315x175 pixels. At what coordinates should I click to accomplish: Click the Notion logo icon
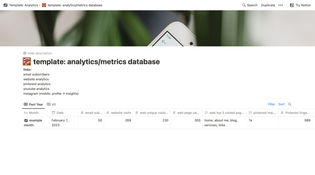click(x=292, y=5)
